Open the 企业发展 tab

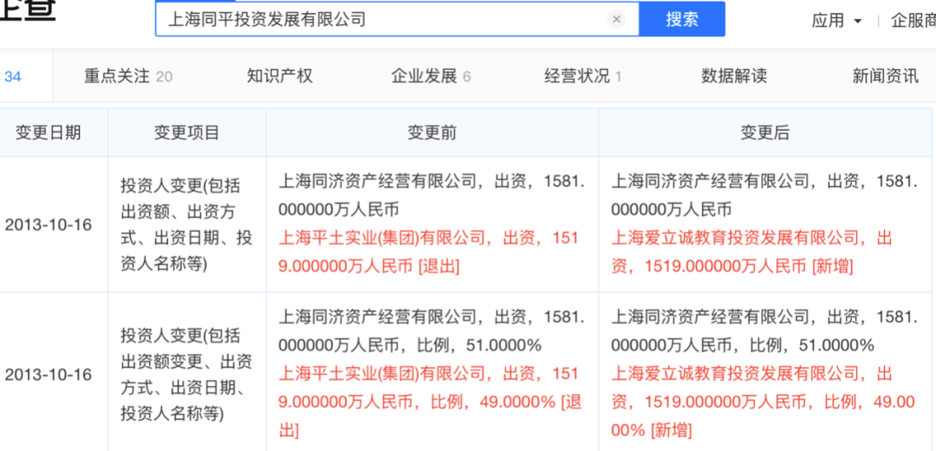click(431, 76)
